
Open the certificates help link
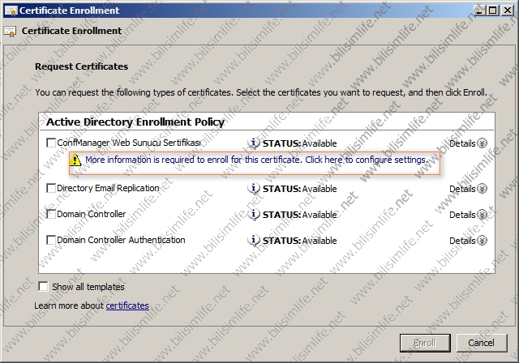click(x=127, y=305)
